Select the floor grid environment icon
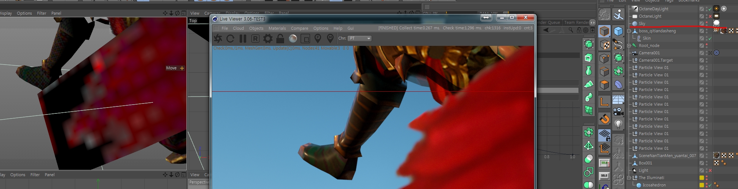738x189 pixels. 618,99
